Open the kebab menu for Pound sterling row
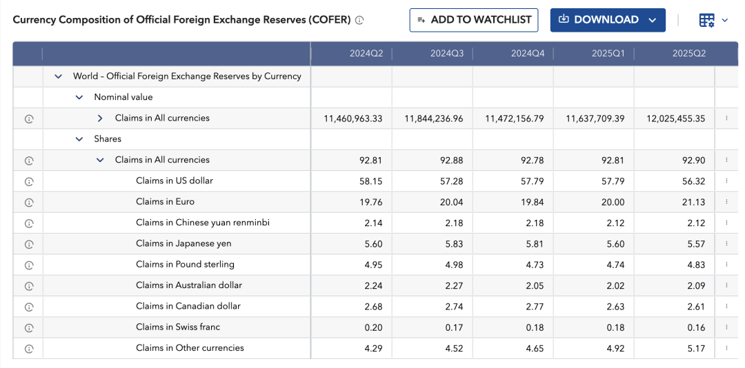This screenshot has width=745, height=368. pos(726,265)
